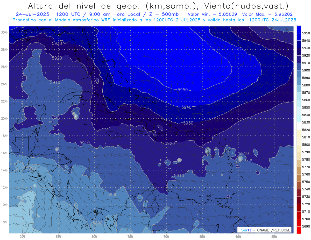Click the 'Valor Min. = 5.85639' text
The width and height of the screenshot is (311, 240).
tap(213, 14)
